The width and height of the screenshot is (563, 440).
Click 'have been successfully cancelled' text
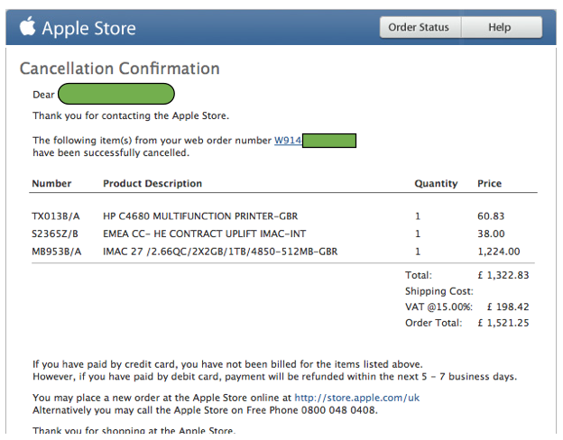pos(111,153)
